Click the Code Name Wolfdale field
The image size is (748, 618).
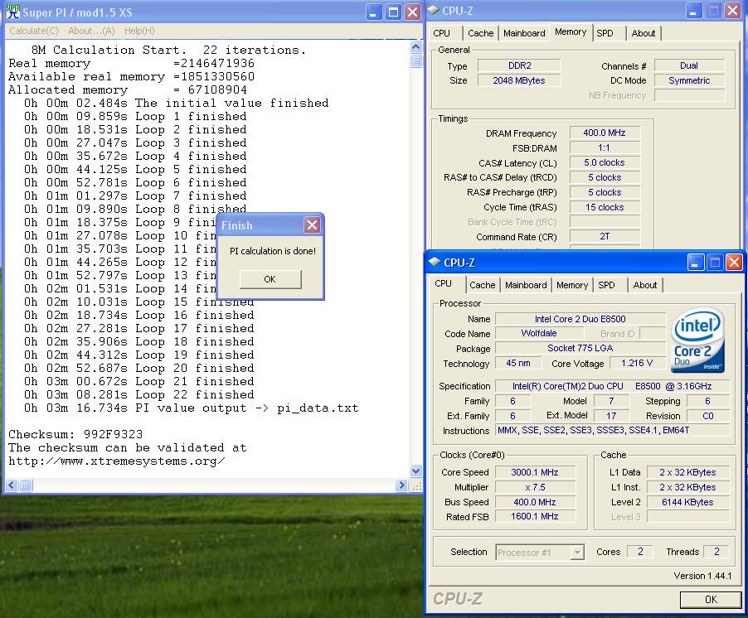539,334
